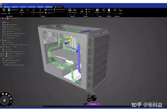
Task: Select the Plastic material tree item
Action: [x=11, y=31]
